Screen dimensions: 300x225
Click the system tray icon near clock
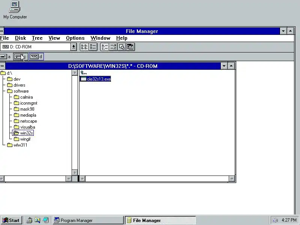275,220
